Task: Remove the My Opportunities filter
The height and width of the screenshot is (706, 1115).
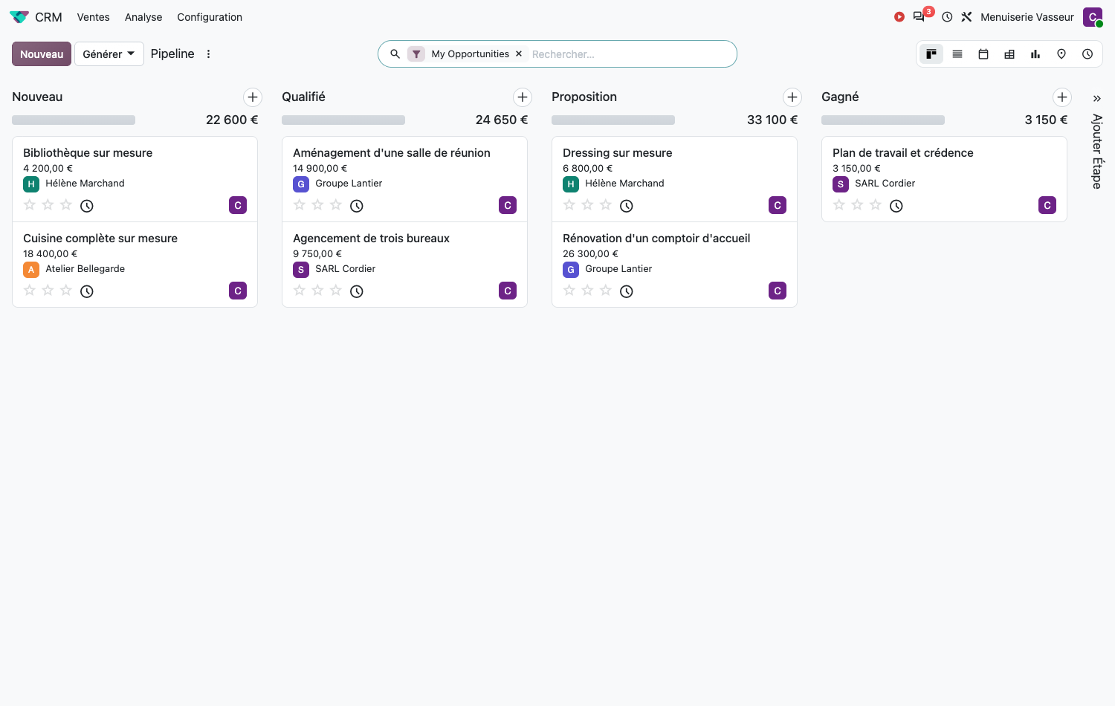Action: click(x=519, y=54)
